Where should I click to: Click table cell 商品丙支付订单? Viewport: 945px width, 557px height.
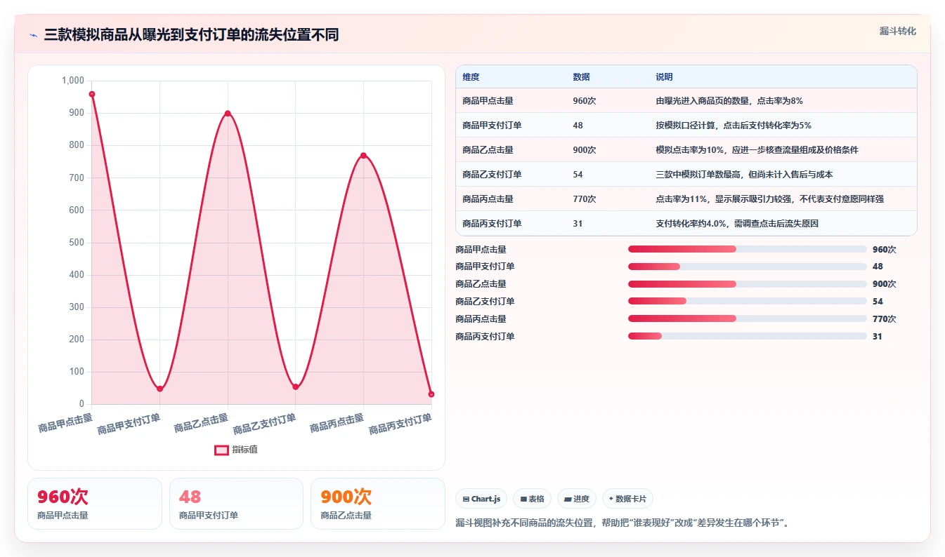(492, 224)
